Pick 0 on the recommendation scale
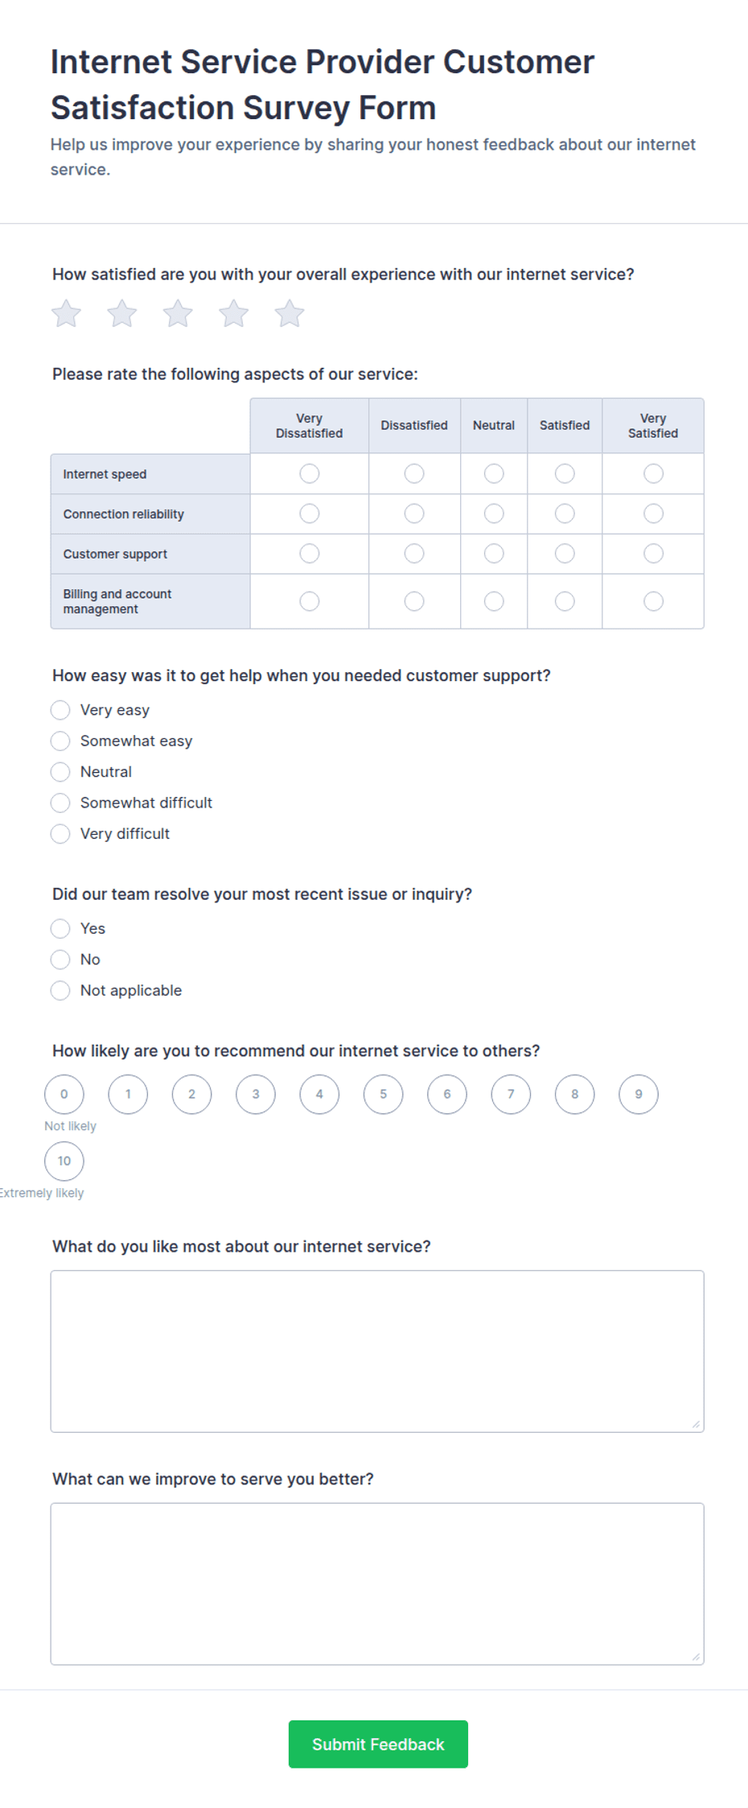 point(64,1094)
